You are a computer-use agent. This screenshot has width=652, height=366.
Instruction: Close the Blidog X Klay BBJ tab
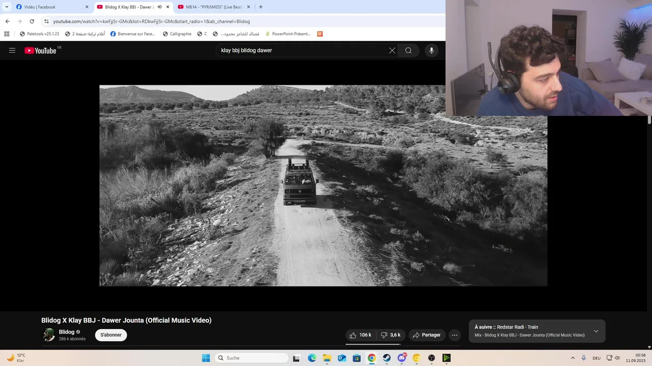pyautogui.click(x=168, y=7)
